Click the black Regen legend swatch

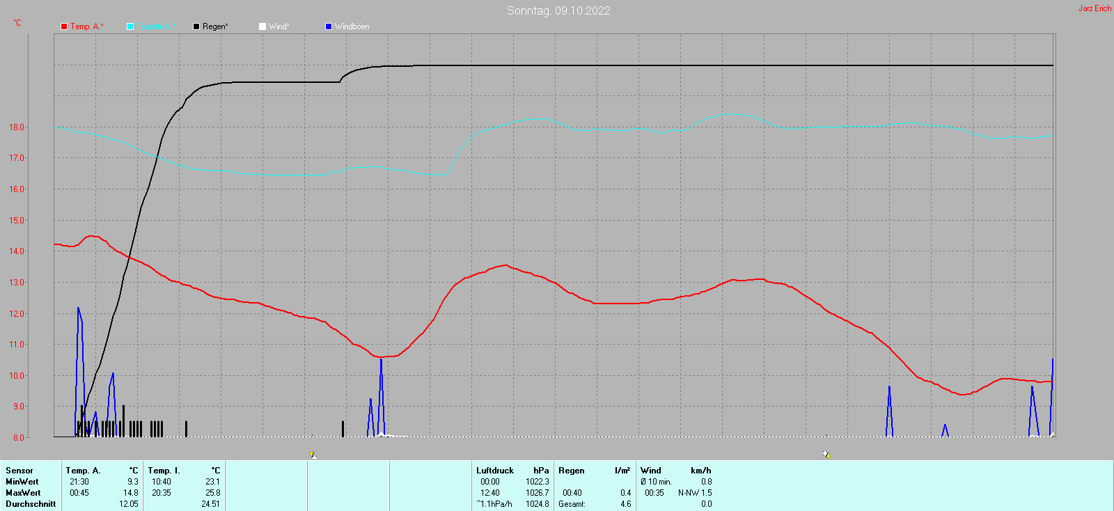196,26
